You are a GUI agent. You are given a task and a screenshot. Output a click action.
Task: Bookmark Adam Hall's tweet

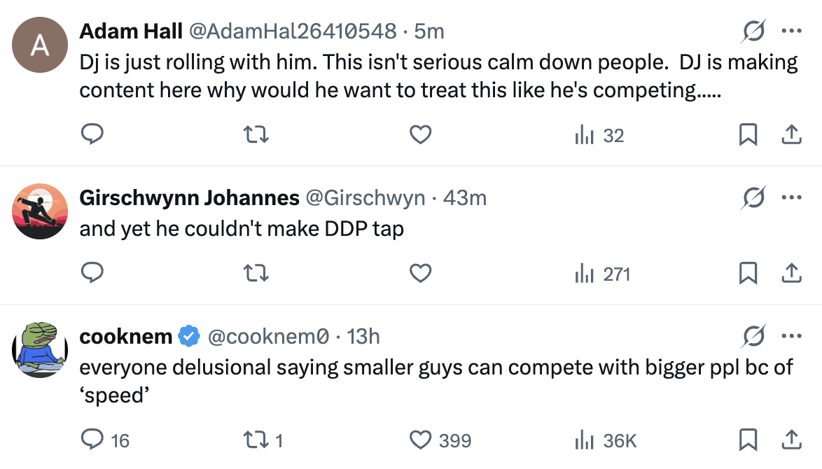(x=748, y=134)
